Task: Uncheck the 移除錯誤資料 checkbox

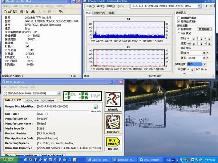Action: tap(178, 22)
